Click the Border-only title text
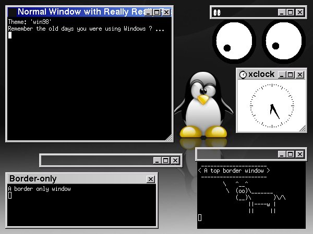 pyautogui.click(x=33, y=179)
